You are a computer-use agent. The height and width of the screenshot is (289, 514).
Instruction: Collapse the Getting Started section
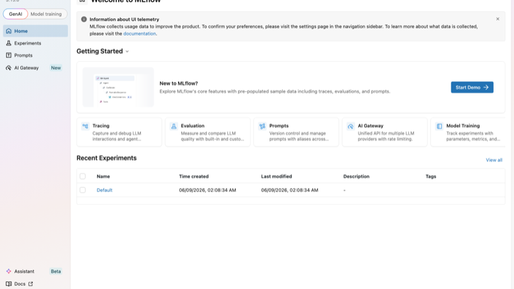tap(127, 51)
